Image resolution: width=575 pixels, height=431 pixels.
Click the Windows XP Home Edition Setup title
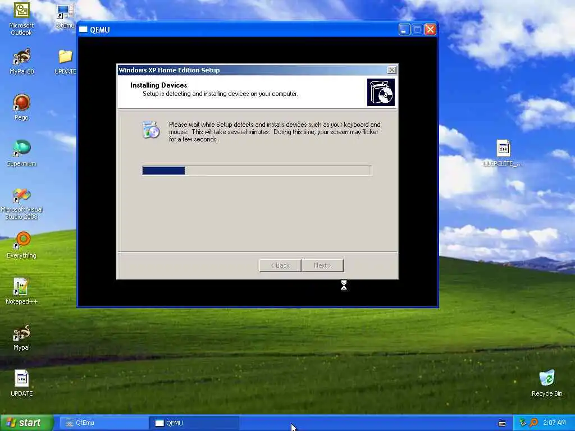pos(169,70)
